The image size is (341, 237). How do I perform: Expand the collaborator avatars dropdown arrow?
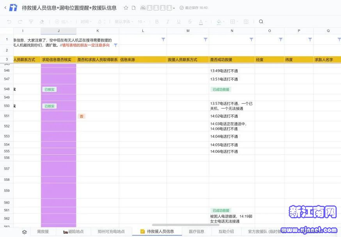click(x=174, y=8)
